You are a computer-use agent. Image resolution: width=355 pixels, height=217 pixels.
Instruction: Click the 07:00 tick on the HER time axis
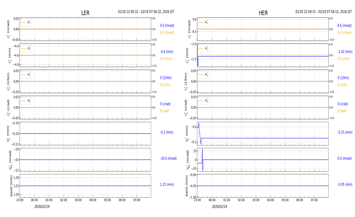tap(314, 200)
